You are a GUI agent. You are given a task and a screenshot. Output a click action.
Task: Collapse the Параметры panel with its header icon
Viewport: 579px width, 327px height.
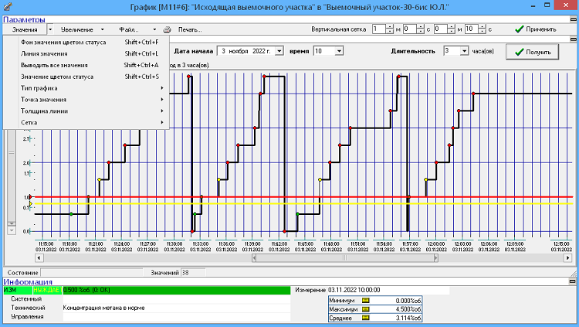coord(573,19)
